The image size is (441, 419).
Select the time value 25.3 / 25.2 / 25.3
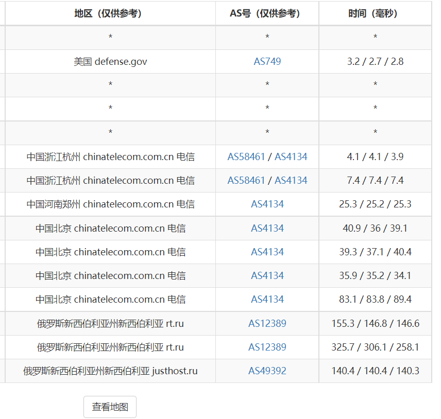[x=375, y=204]
